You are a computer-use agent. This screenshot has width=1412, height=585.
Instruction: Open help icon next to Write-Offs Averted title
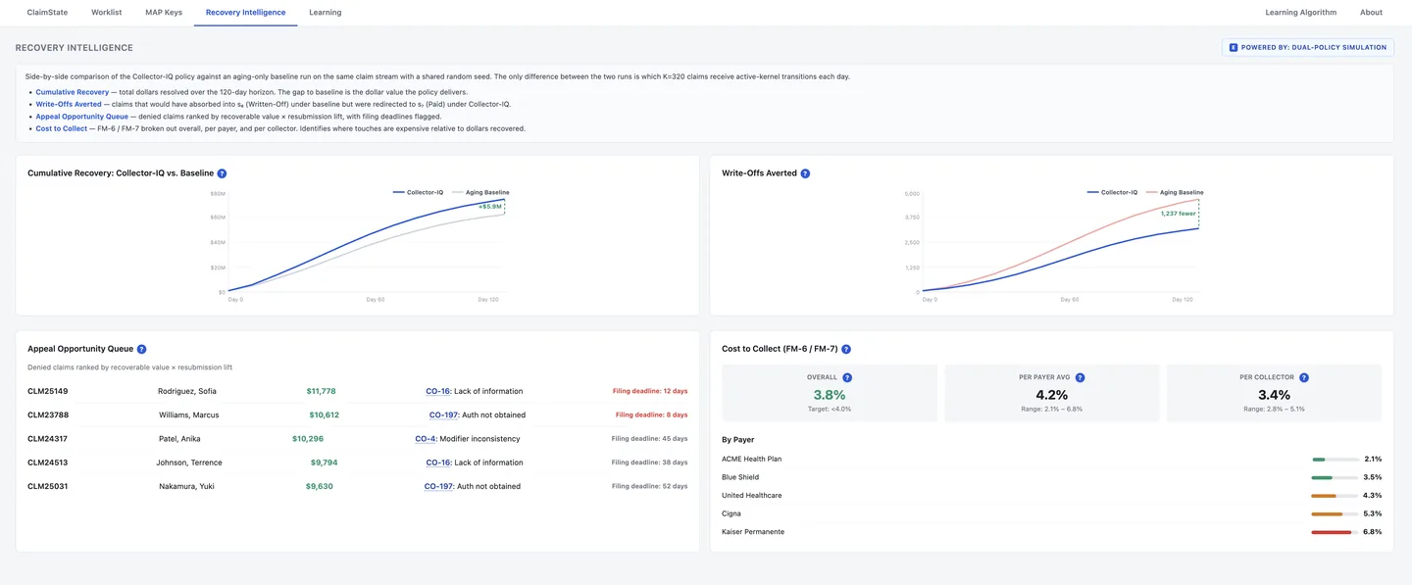pyautogui.click(x=805, y=173)
